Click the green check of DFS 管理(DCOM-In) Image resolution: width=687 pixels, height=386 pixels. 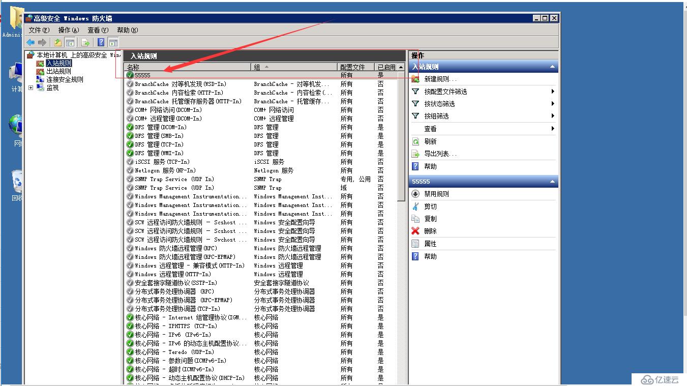[130, 127]
